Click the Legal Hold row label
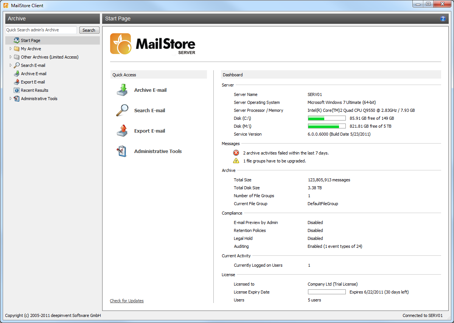This screenshot has width=454, height=323. (x=243, y=238)
